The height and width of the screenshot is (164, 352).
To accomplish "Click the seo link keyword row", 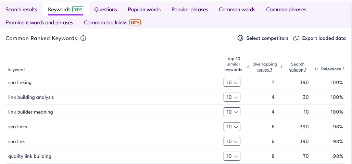I will tap(176, 141).
